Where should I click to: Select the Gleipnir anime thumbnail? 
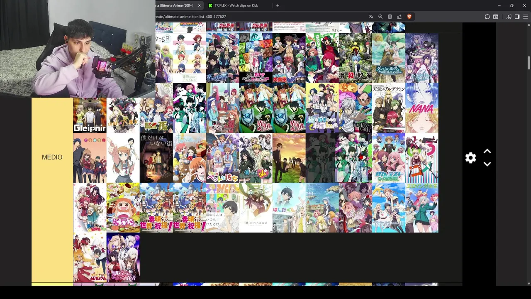(90, 115)
